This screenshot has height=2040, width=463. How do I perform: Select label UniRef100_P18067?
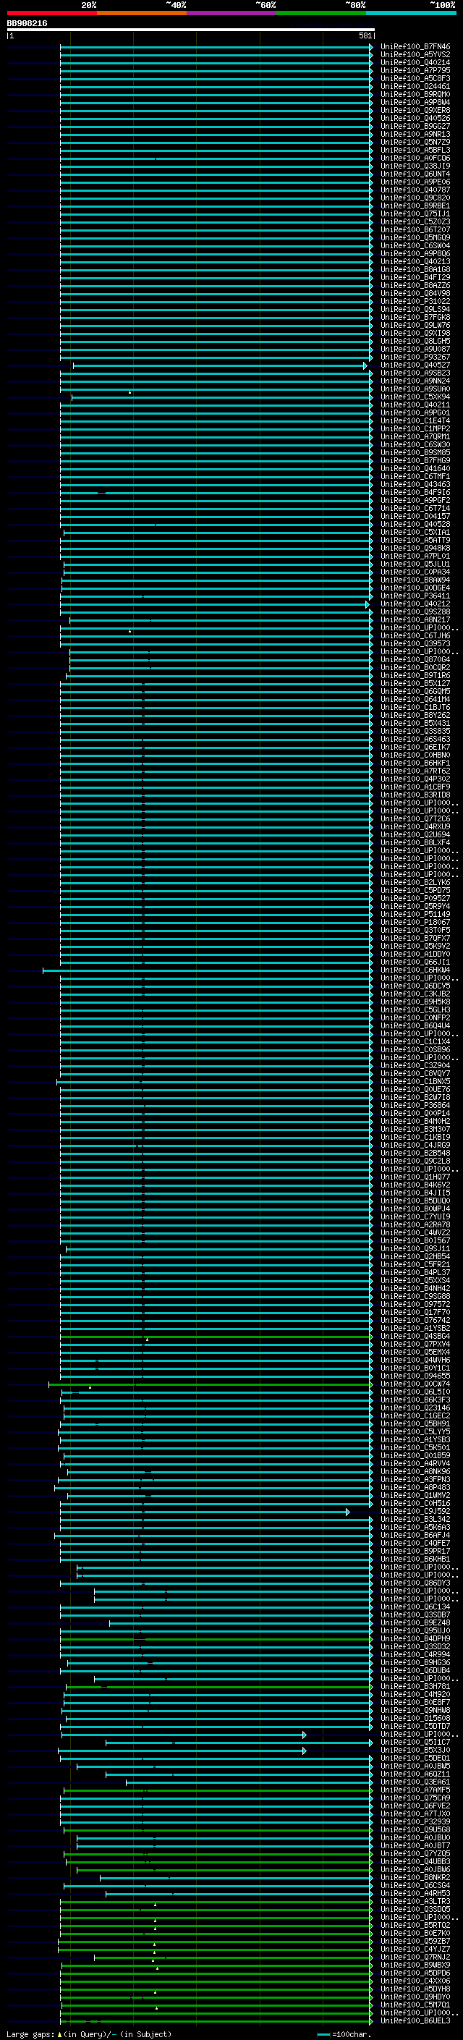pyautogui.click(x=415, y=922)
